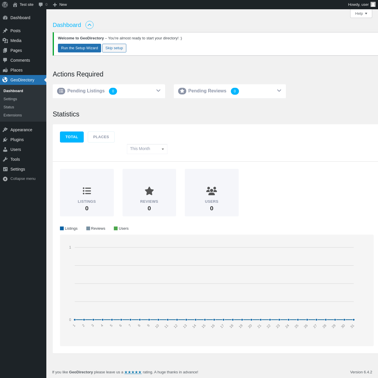Switch to the Places statistics tab

point(101,137)
